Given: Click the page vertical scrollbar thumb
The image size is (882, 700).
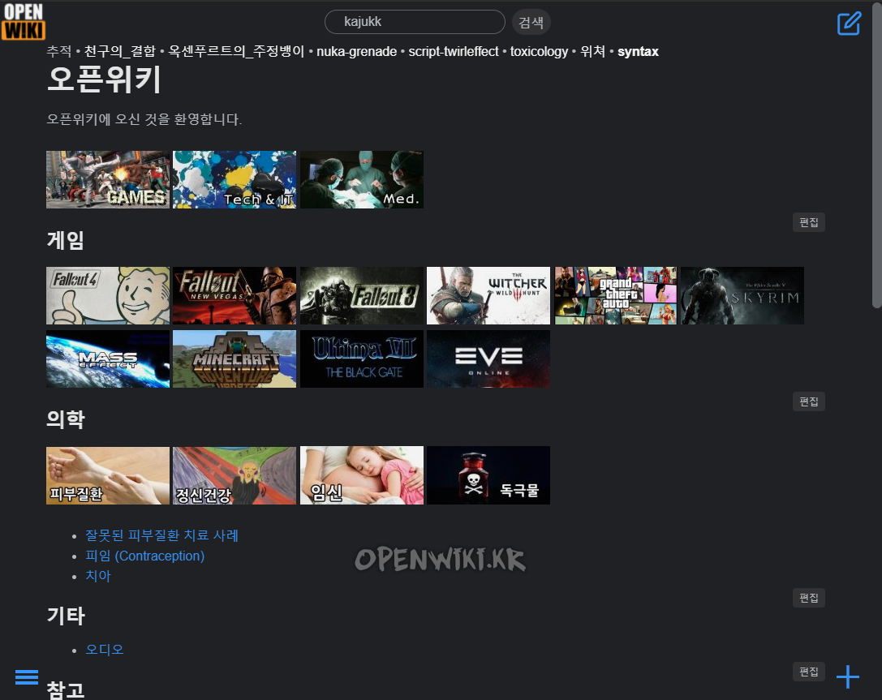Looking at the screenshot, I should click(877, 155).
